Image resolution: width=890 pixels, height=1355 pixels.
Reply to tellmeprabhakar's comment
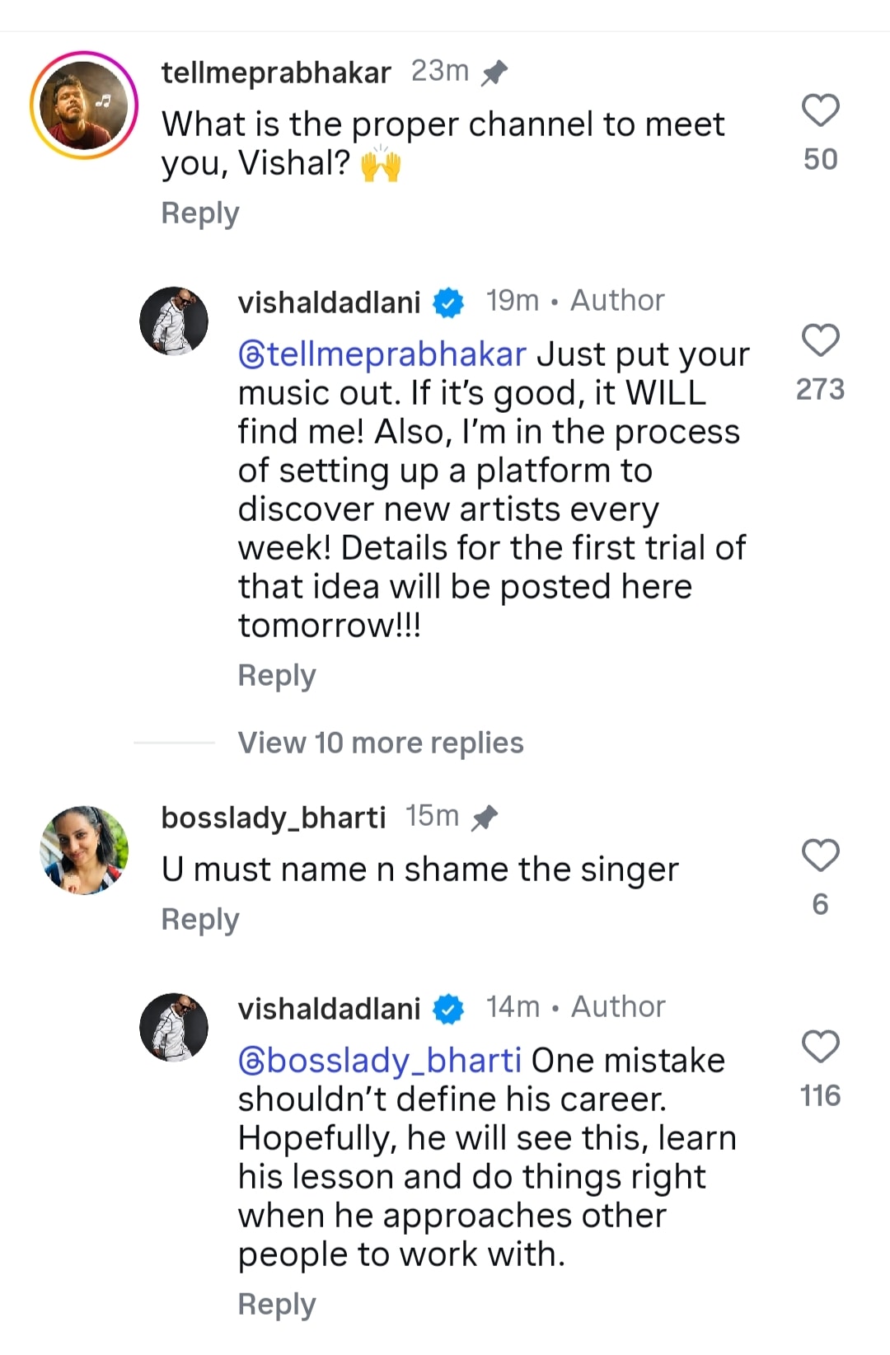(200, 213)
